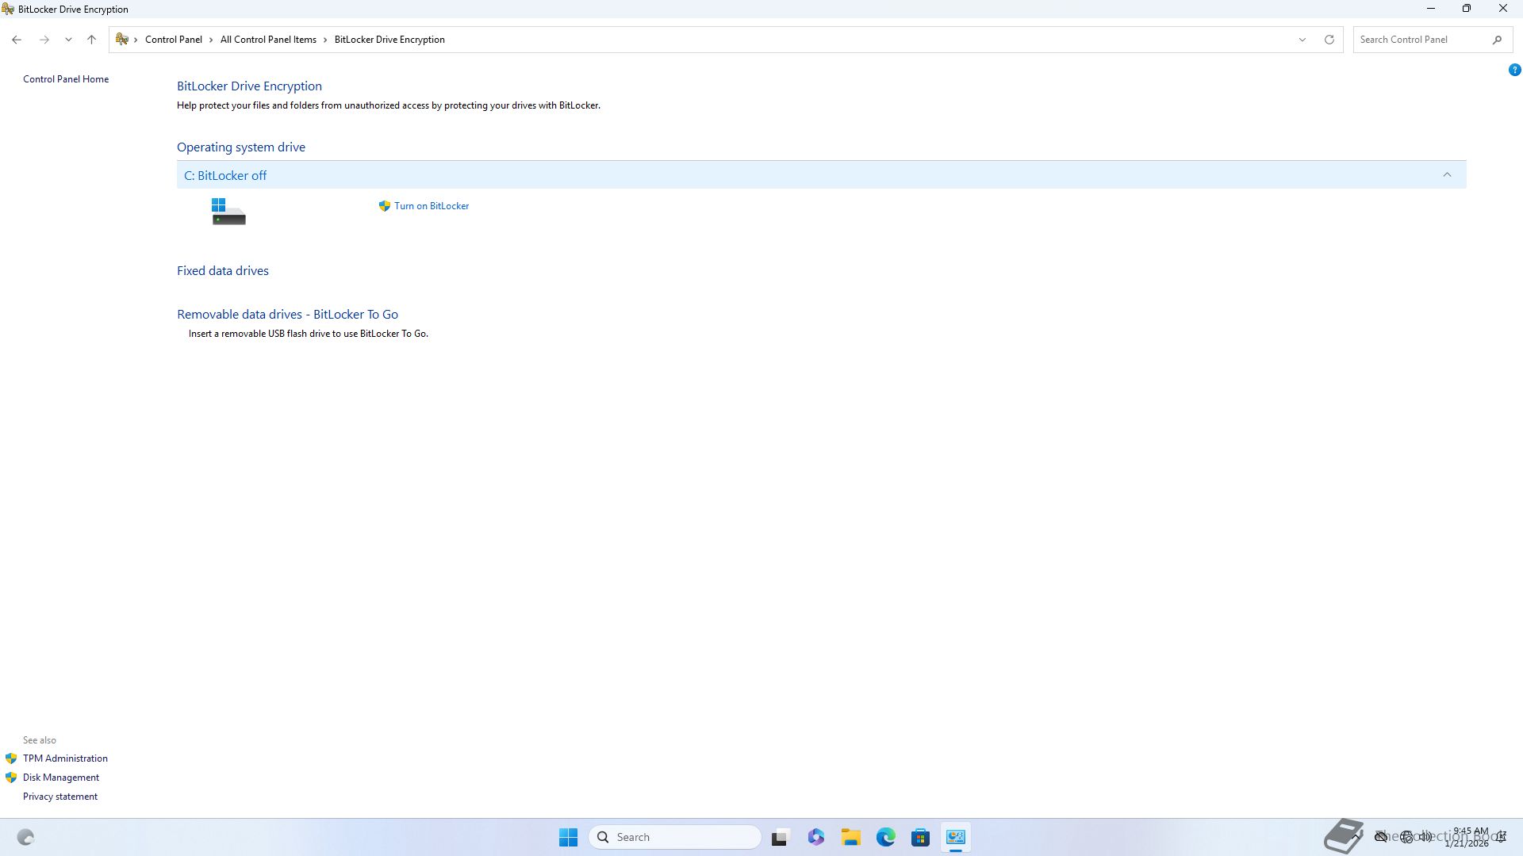
Task: Open Disk Management link
Action: (x=61, y=778)
